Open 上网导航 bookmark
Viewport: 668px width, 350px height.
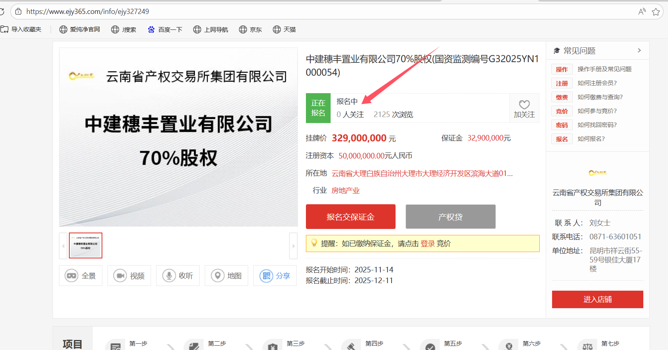(x=211, y=29)
